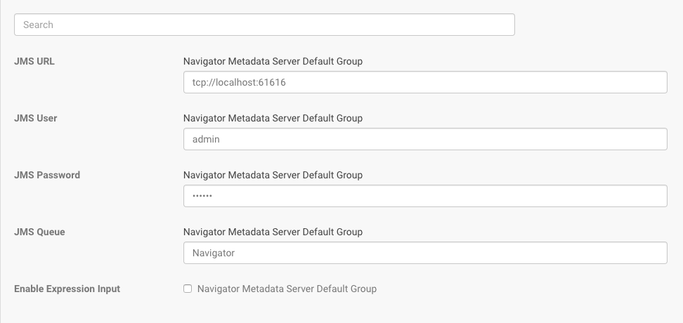This screenshot has width=683, height=323.
Task: Select the JMS Password input field
Action: [424, 196]
